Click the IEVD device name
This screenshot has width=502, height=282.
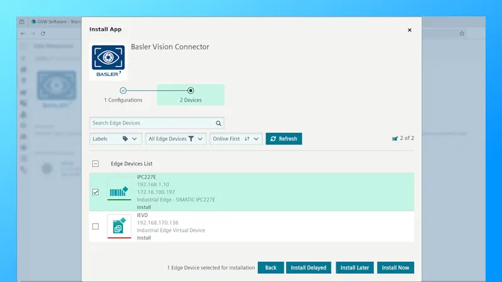pyautogui.click(x=142, y=215)
